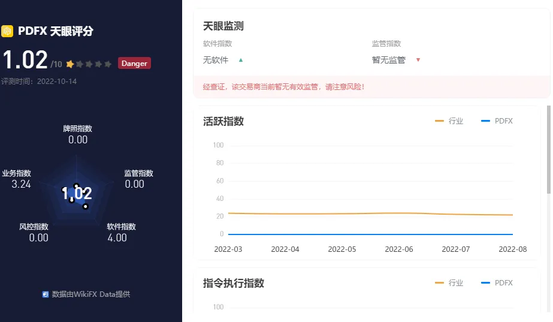Viewport: 553px width, 322px height.
Task: Toggle PDFX legend in 活跃指数 chart
Action: coord(497,121)
